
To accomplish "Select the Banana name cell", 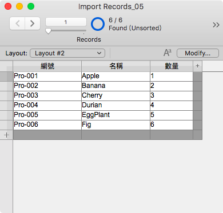I will (x=116, y=86).
